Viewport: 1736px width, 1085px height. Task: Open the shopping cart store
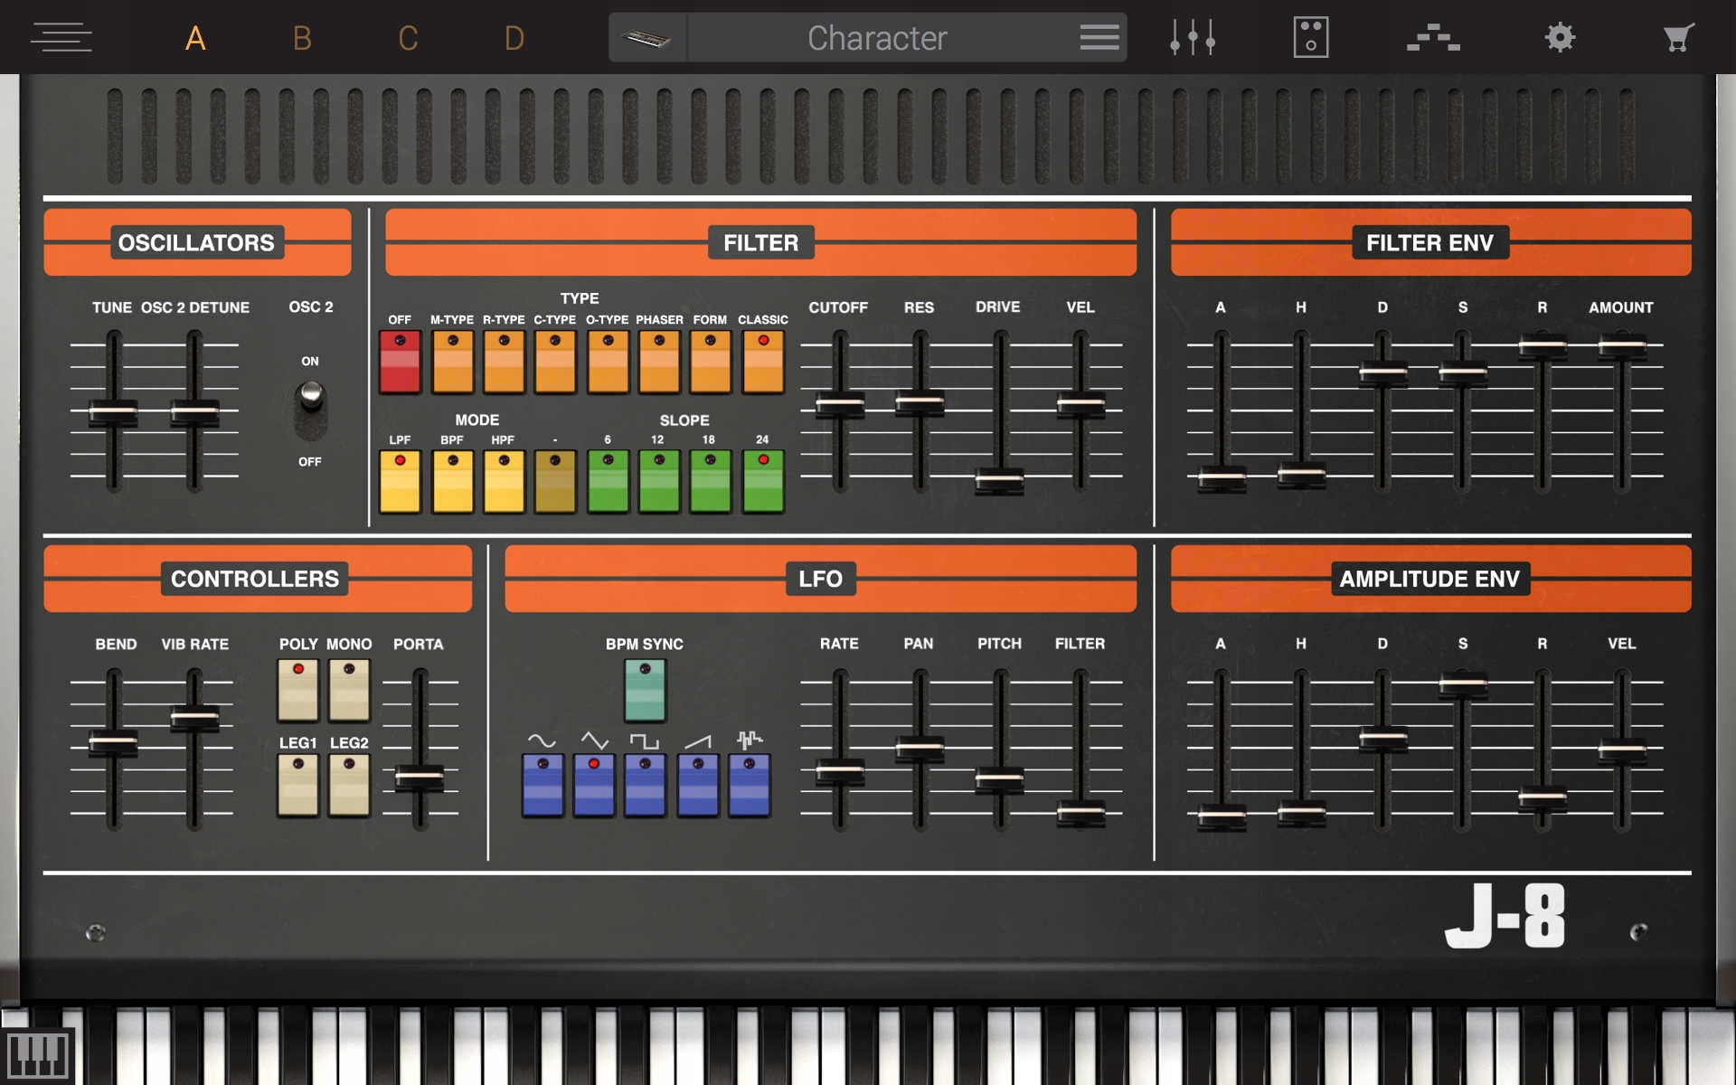(x=1677, y=38)
